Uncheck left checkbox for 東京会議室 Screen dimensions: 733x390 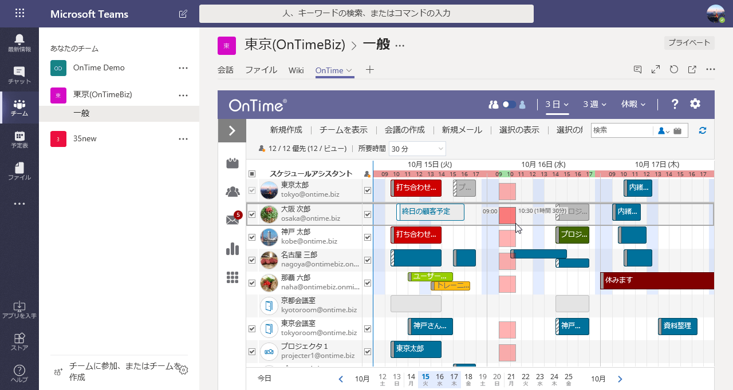point(252,329)
